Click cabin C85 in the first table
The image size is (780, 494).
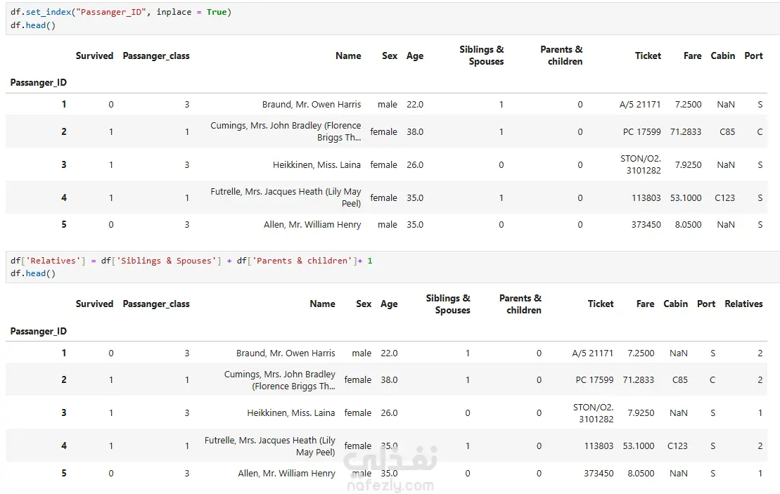[x=727, y=131]
